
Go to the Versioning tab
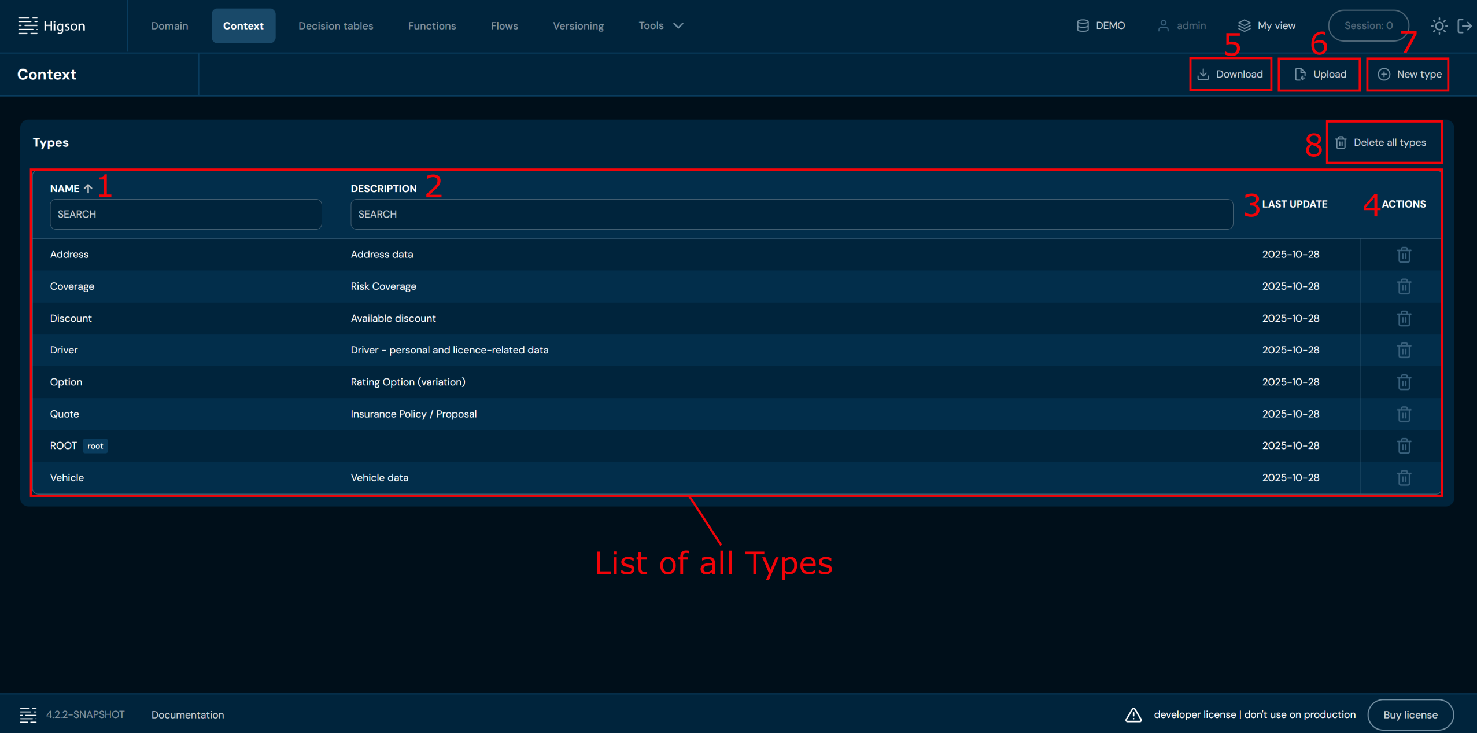point(578,26)
